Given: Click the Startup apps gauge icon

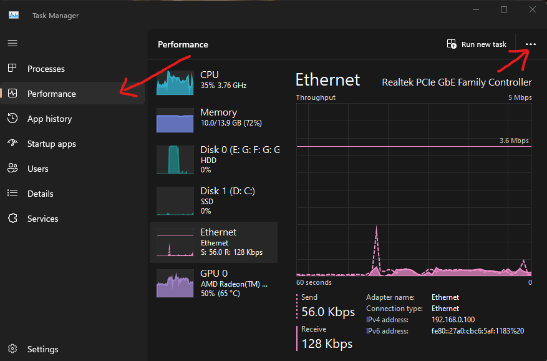Looking at the screenshot, I should (x=12, y=144).
